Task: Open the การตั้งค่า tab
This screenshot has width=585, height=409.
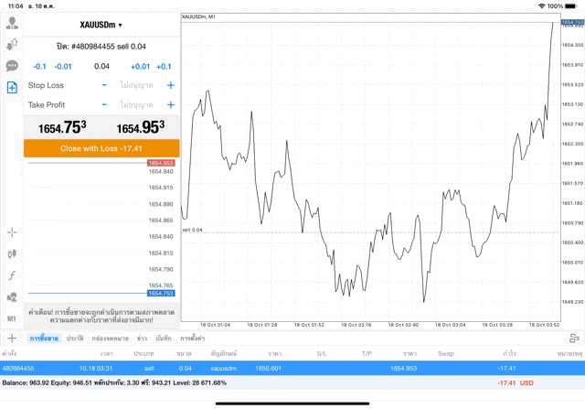Action: [x=193, y=339]
